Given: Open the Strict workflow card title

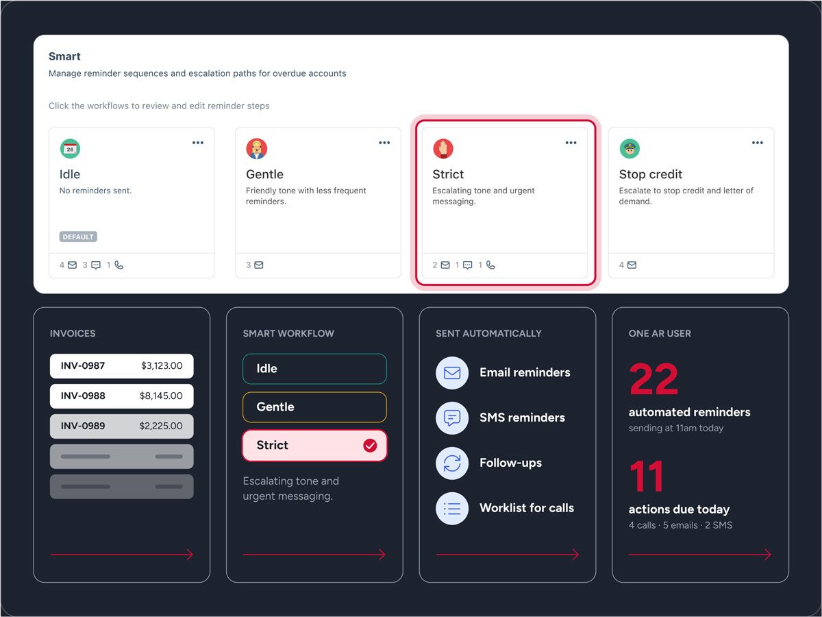Looking at the screenshot, I should (448, 174).
